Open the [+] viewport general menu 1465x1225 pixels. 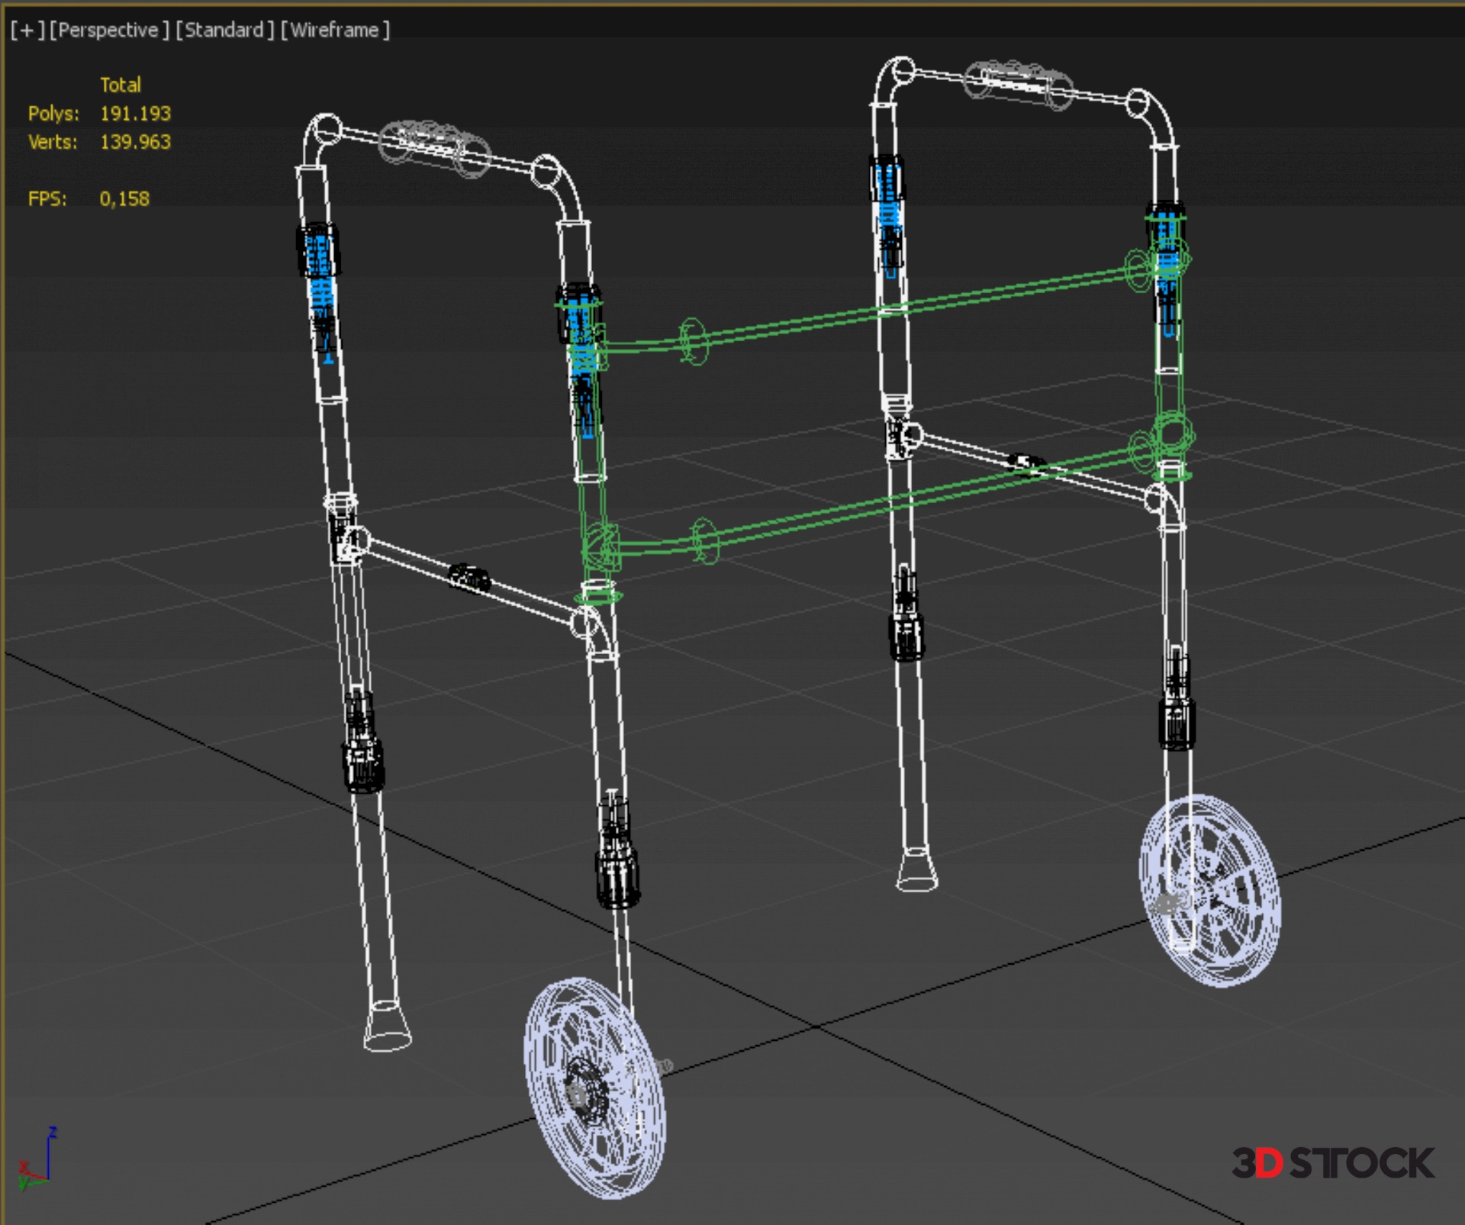(27, 30)
